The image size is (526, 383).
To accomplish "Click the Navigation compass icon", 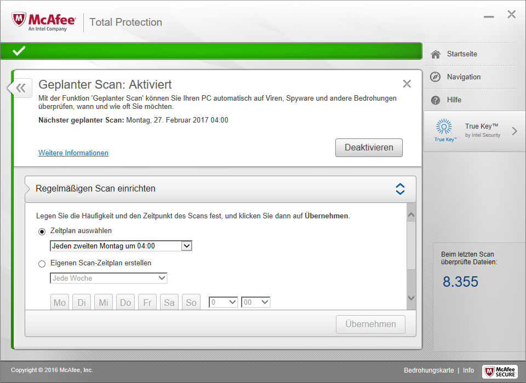I will point(436,77).
